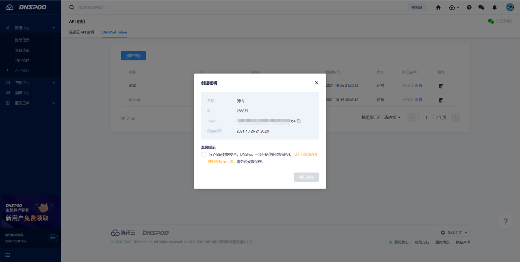Collapse sidebar via bottom menu icon

coord(8,255)
